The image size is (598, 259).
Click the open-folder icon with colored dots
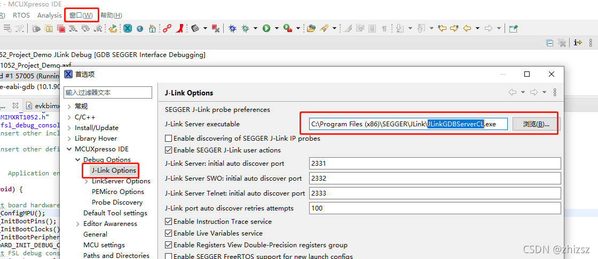pos(311,28)
